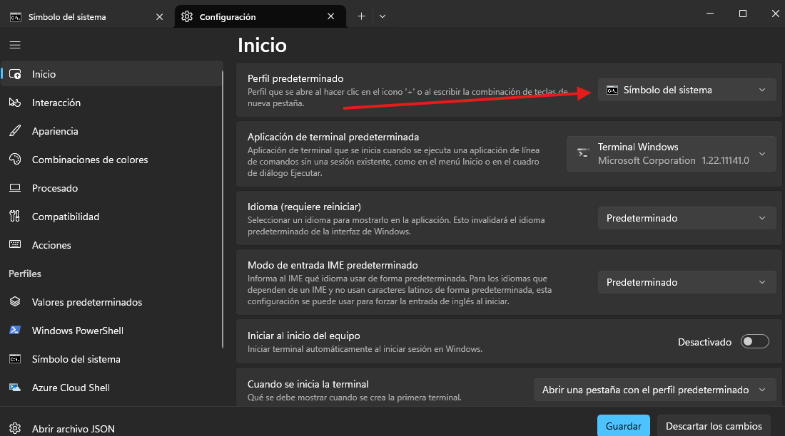Open Combinaciones de colores settings
This screenshot has height=436, width=785.
(x=111, y=160)
